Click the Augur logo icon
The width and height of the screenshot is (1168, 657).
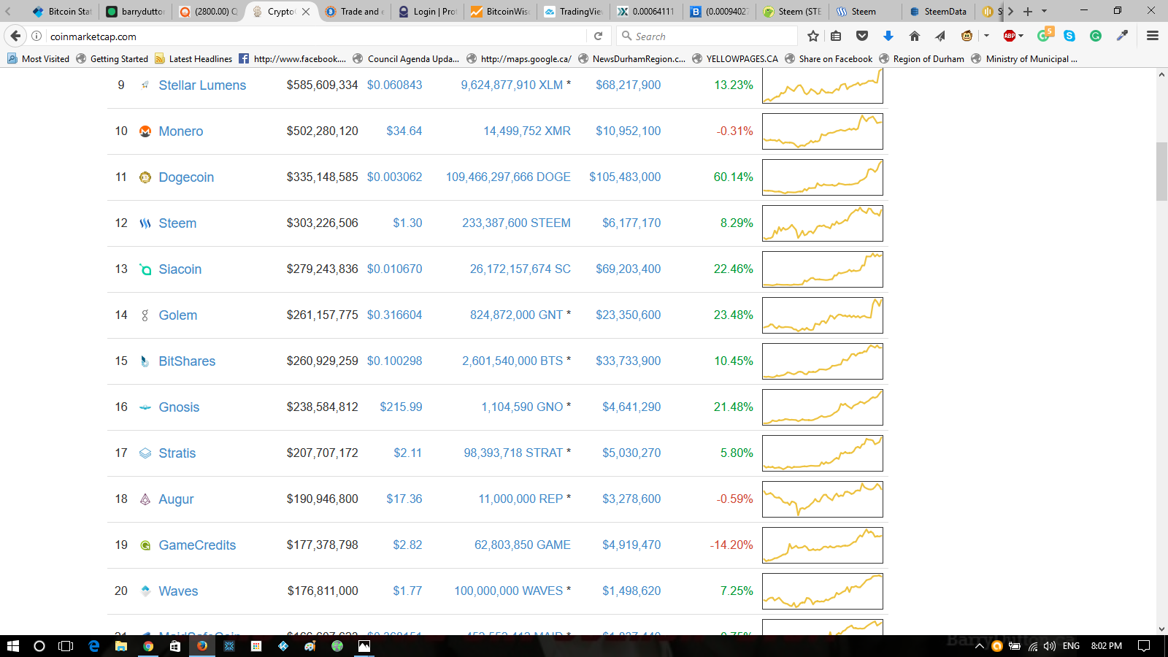tap(145, 499)
